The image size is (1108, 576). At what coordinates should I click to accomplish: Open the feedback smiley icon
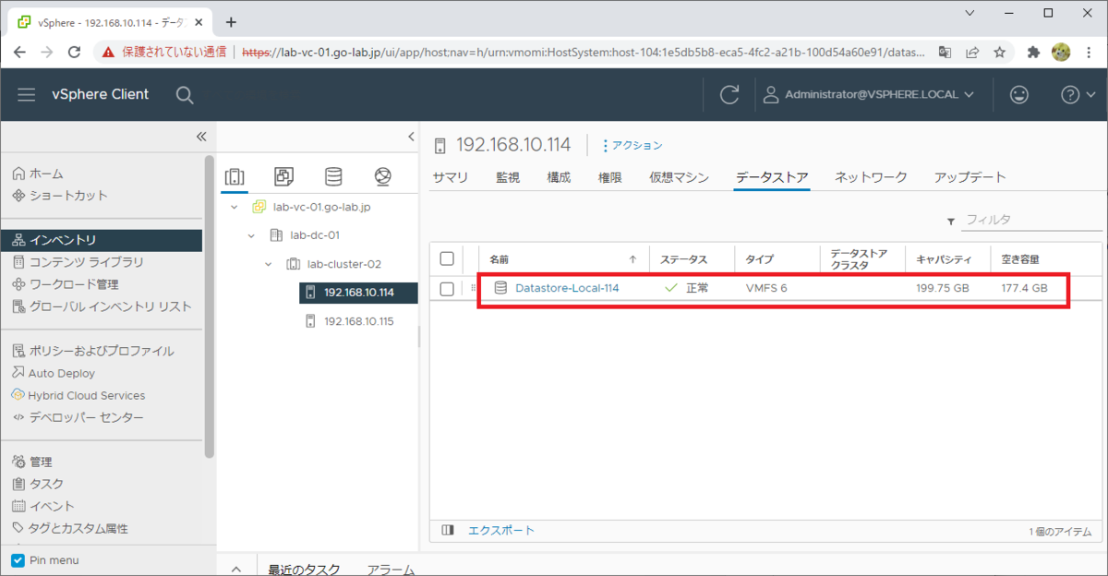point(1019,94)
